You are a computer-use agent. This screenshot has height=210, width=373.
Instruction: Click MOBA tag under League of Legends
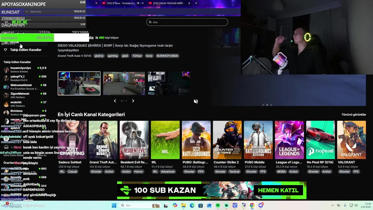tap(281, 171)
